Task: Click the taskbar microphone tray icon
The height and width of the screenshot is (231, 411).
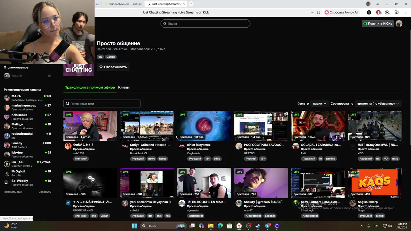Action: click(369, 226)
